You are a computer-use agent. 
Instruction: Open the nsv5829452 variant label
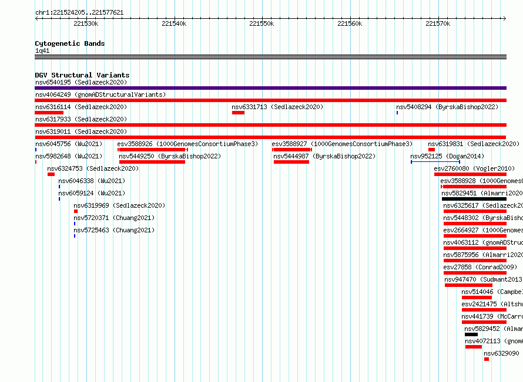pos(494,329)
